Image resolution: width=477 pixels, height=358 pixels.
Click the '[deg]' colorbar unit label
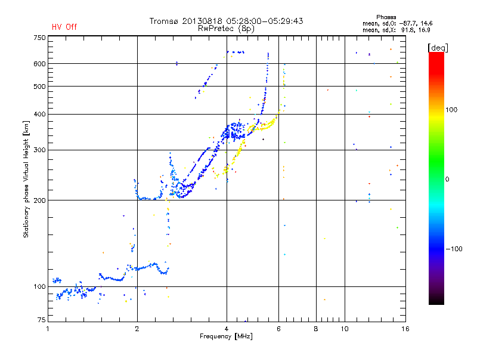[x=438, y=48]
